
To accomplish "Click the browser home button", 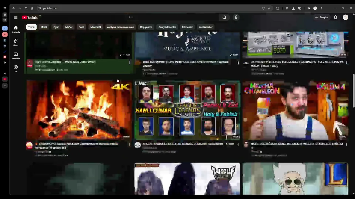I will click(32, 8).
